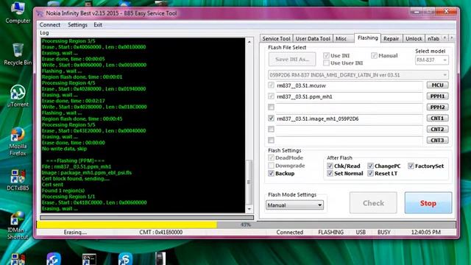
Task: Open the Flash Mode Settings Manual dropdown
Action: [x=294, y=205]
